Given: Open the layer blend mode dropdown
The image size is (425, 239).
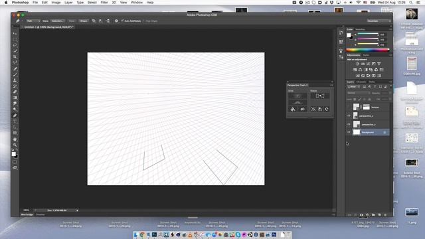Looking at the screenshot, I should pos(359,93).
